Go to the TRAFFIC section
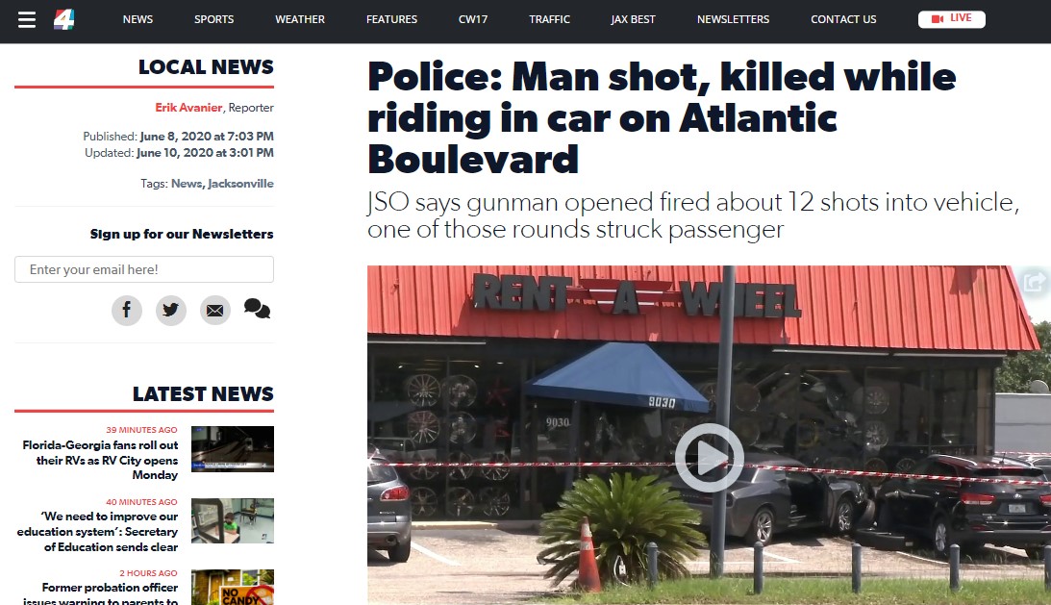 point(550,19)
